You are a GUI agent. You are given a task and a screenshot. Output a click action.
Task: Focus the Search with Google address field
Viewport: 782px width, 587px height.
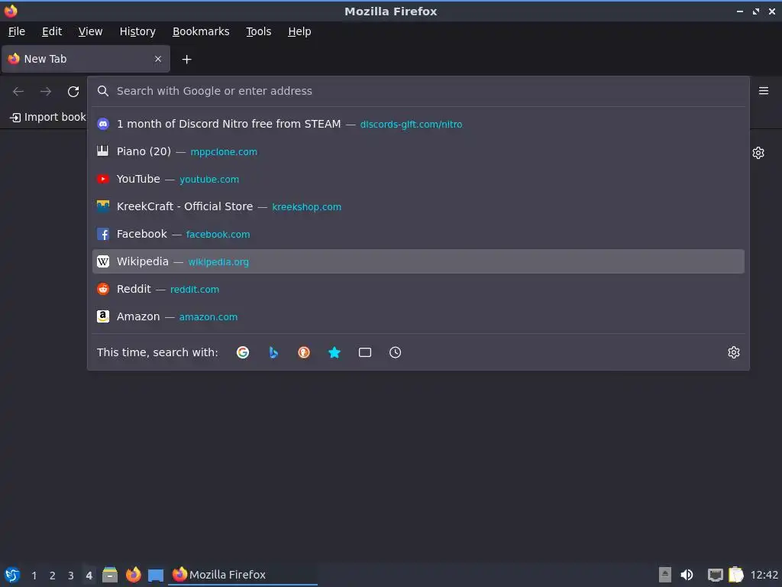pyautogui.click(x=418, y=91)
